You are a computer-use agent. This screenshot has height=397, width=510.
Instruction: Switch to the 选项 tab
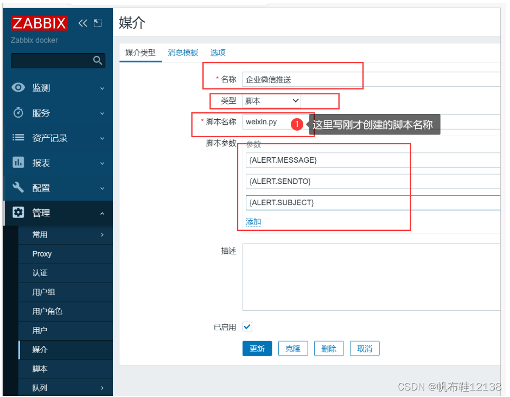[218, 53]
